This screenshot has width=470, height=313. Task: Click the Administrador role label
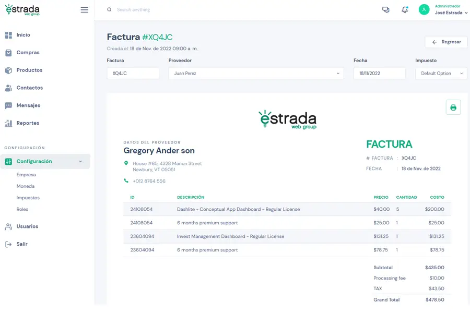448,6
